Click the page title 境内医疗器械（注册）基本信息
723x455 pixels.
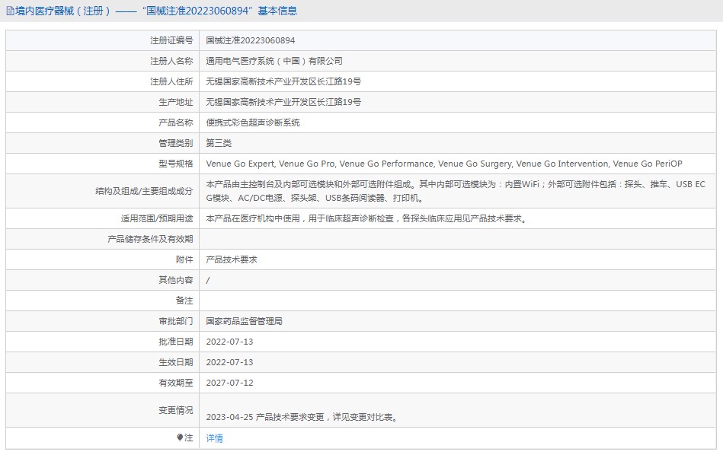click(x=156, y=11)
